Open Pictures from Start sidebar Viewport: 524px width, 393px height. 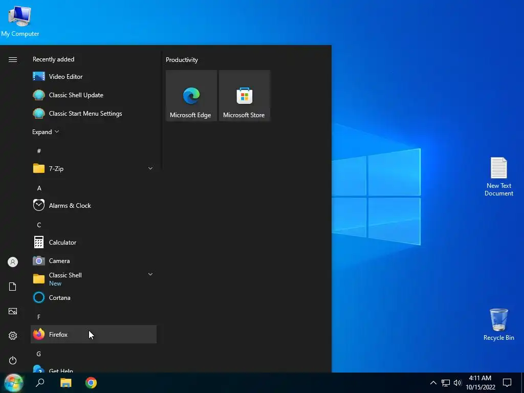(13, 311)
